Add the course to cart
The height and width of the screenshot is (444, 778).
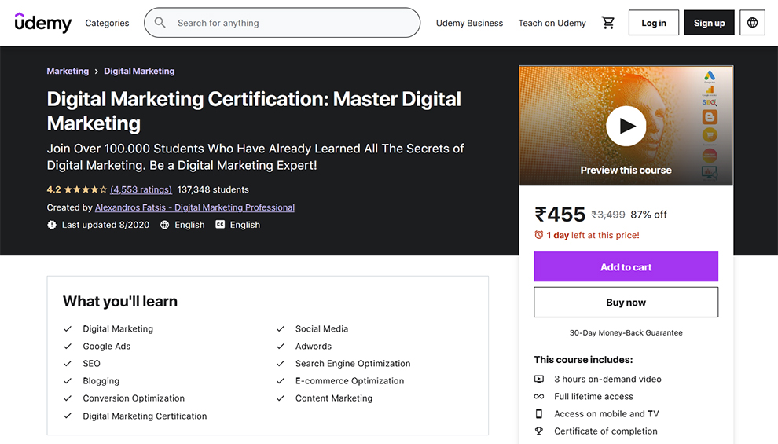pyautogui.click(x=626, y=266)
